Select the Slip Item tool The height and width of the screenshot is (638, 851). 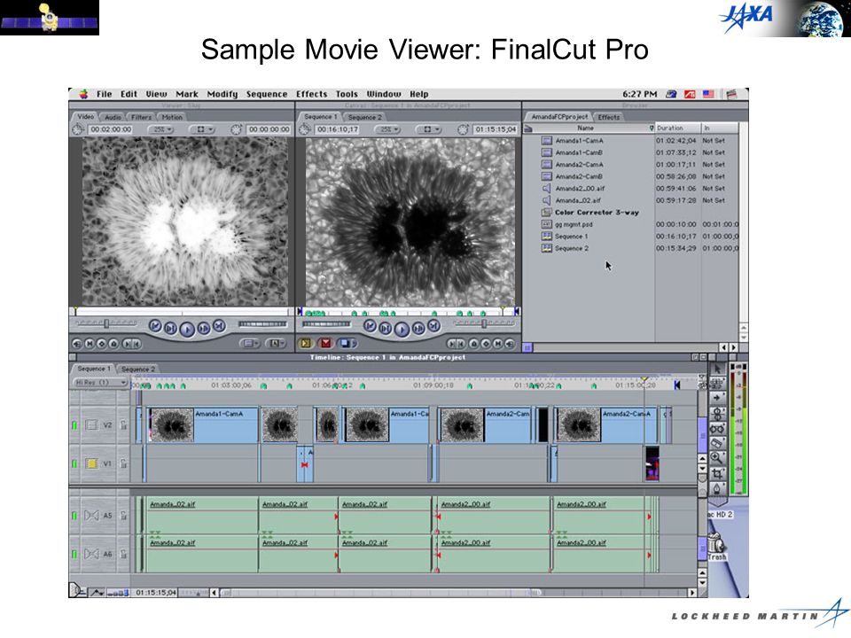(717, 428)
